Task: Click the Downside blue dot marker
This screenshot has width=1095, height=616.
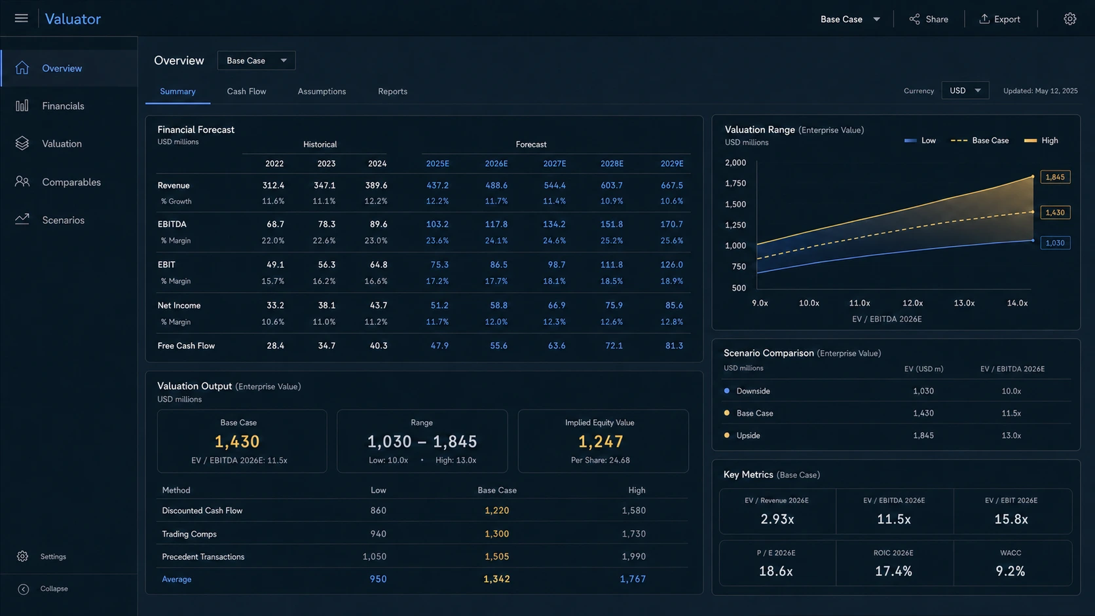Action: pyautogui.click(x=726, y=391)
